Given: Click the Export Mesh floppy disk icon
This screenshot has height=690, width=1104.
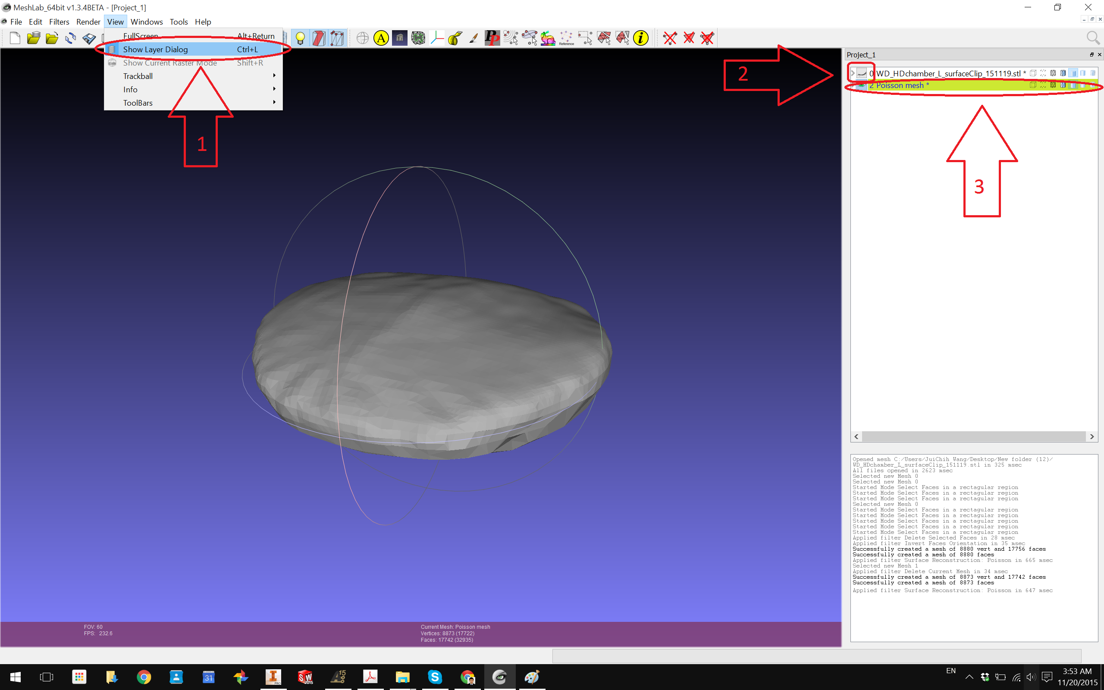Looking at the screenshot, I should coord(89,38).
